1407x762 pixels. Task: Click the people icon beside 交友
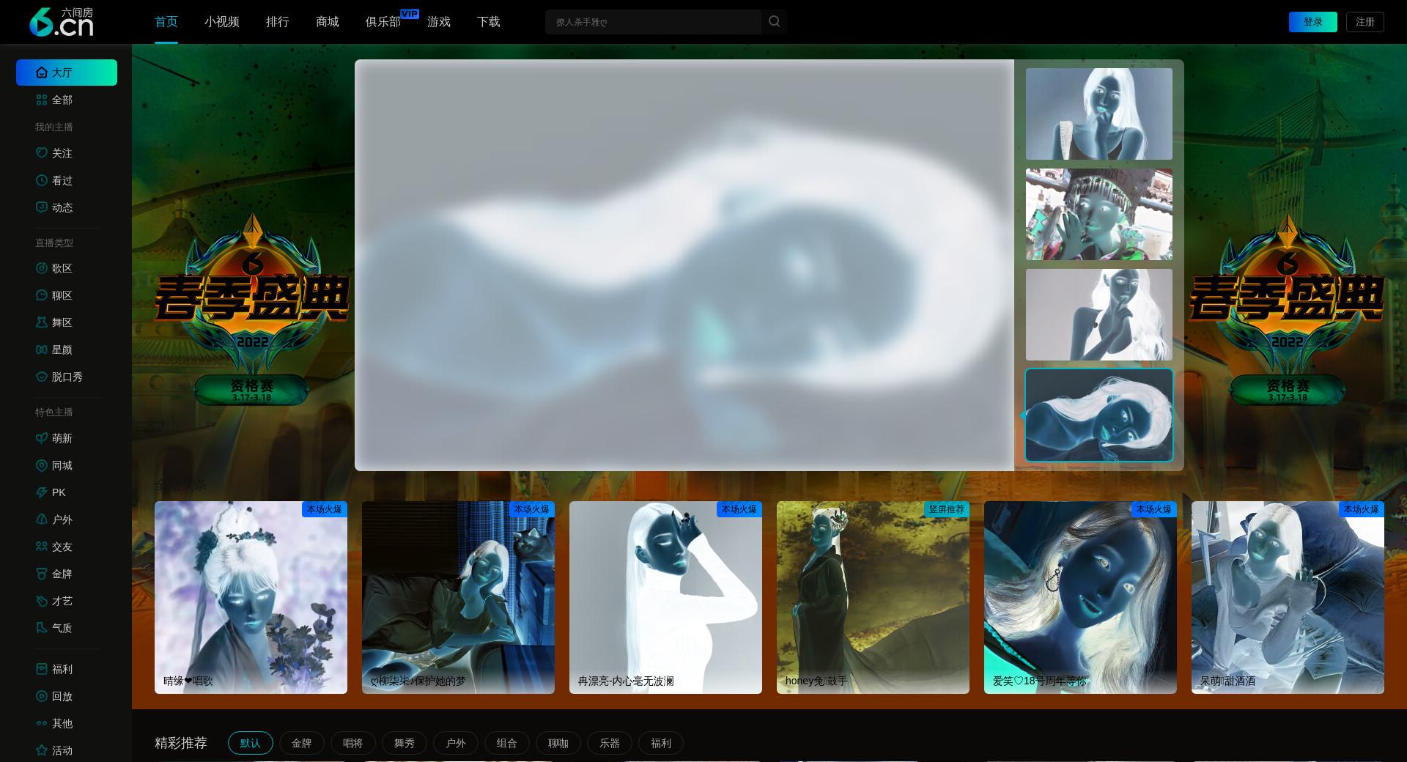[x=42, y=547]
